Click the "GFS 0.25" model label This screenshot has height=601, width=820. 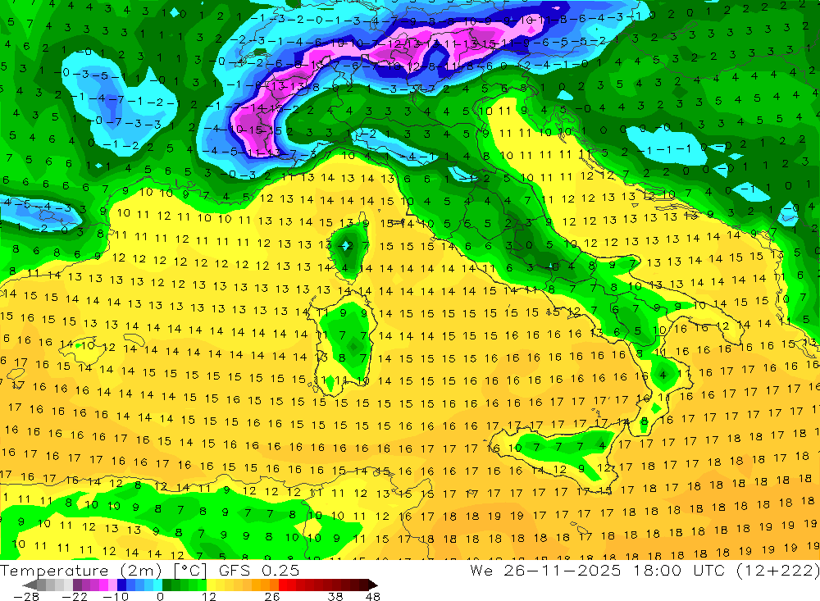point(259,570)
